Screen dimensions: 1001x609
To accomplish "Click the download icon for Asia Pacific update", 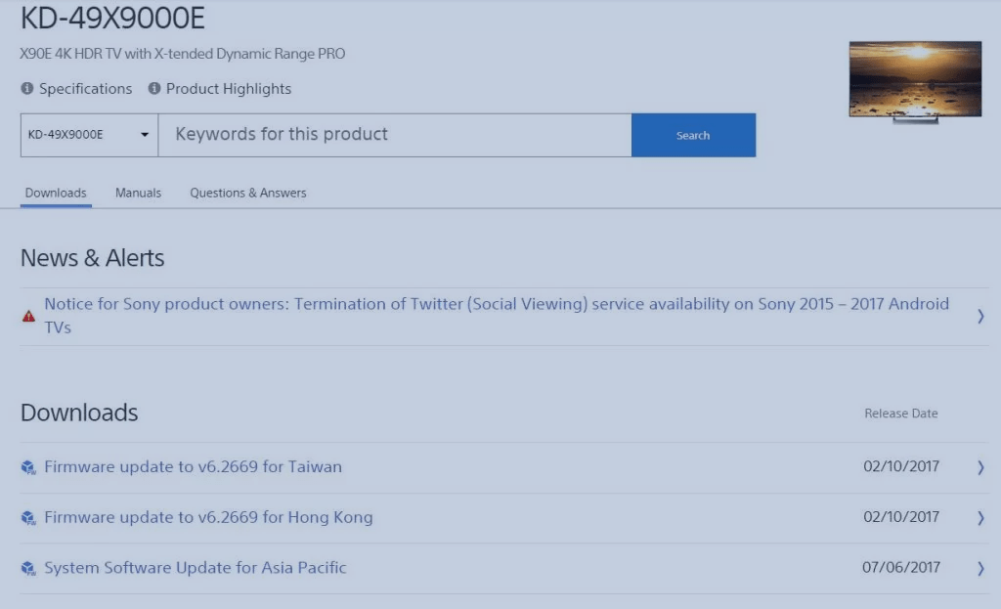I will coord(28,568).
